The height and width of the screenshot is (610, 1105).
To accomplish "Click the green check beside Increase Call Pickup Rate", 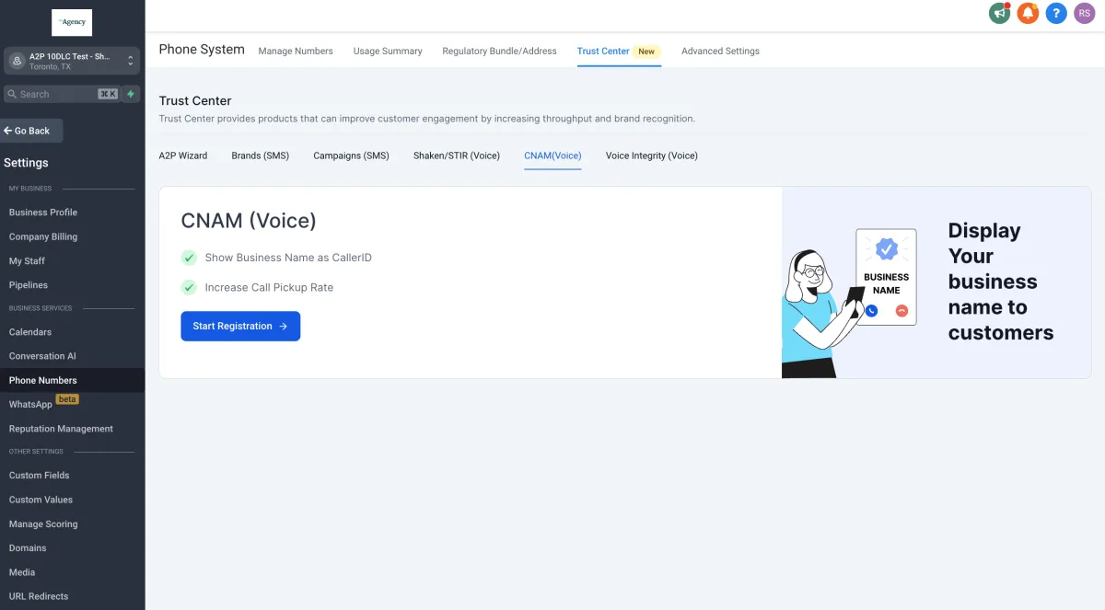I will 189,287.
